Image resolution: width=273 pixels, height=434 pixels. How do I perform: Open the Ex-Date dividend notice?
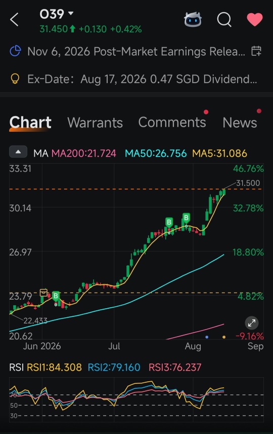(142, 79)
